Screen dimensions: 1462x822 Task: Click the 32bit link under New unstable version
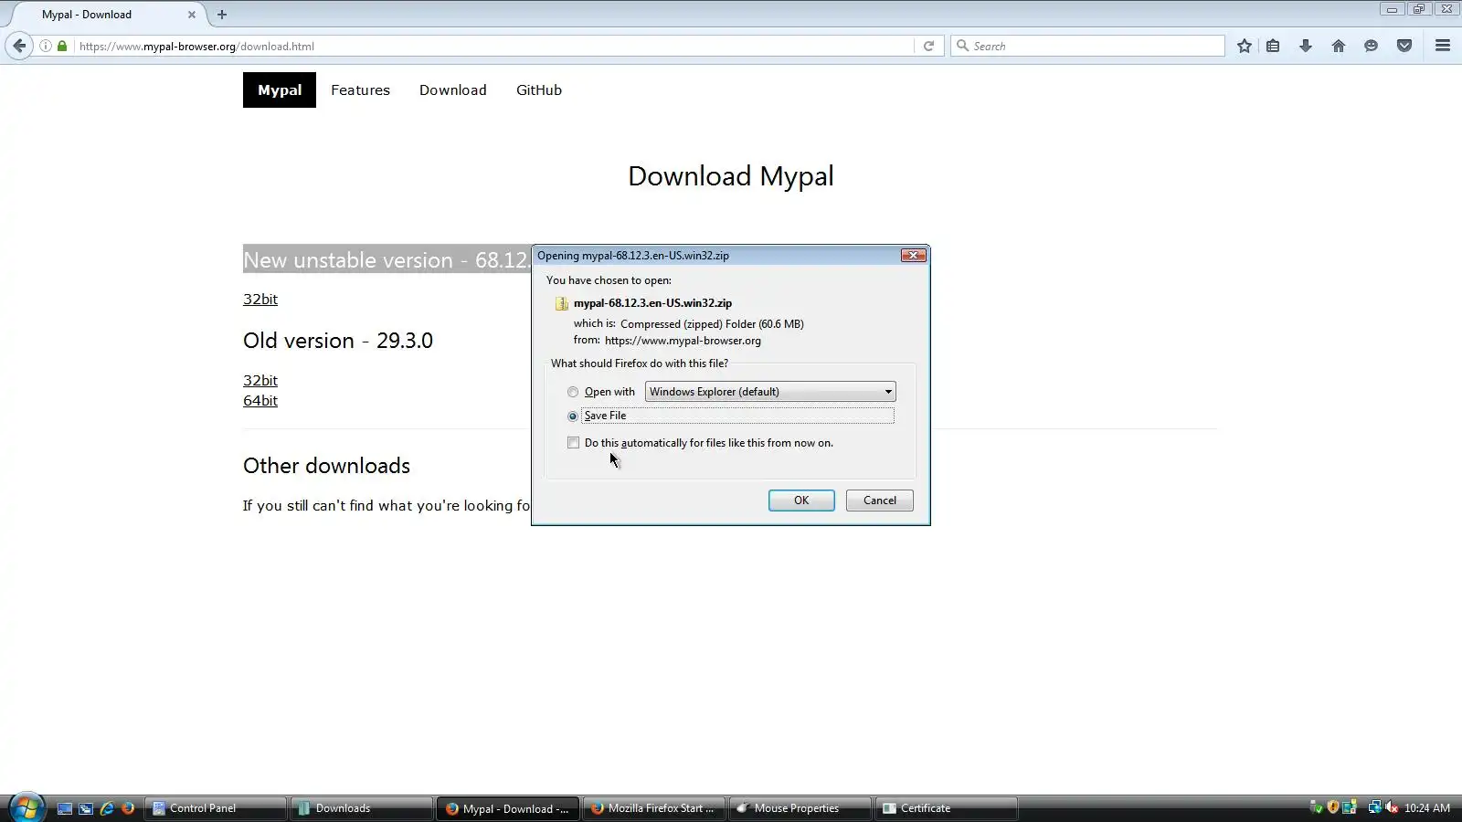click(x=260, y=300)
